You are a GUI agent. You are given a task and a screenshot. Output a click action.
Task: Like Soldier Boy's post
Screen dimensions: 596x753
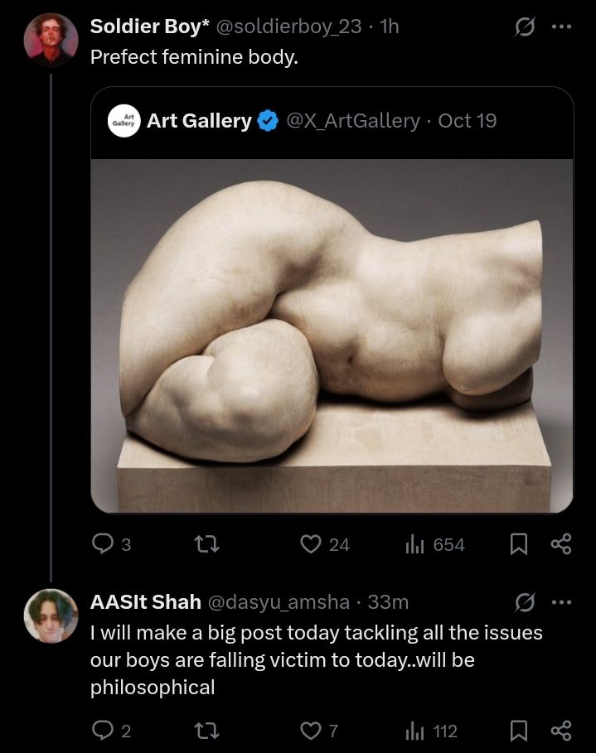[310, 544]
